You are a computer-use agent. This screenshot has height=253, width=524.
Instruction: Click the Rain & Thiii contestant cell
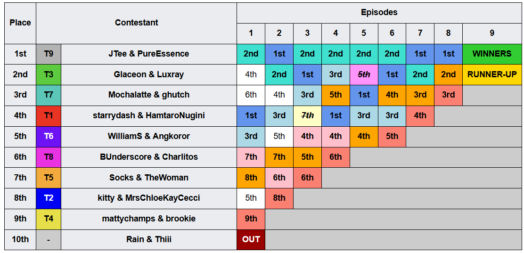click(x=149, y=240)
